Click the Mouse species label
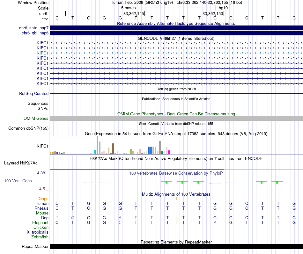Image resolution: width=303 pixels, height=254 pixels. click(42, 213)
